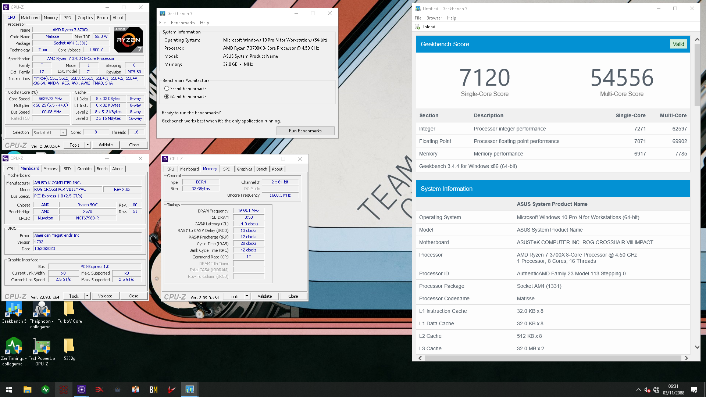Open Browser menu in Geekbench results window

pyautogui.click(x=434, y=18)
